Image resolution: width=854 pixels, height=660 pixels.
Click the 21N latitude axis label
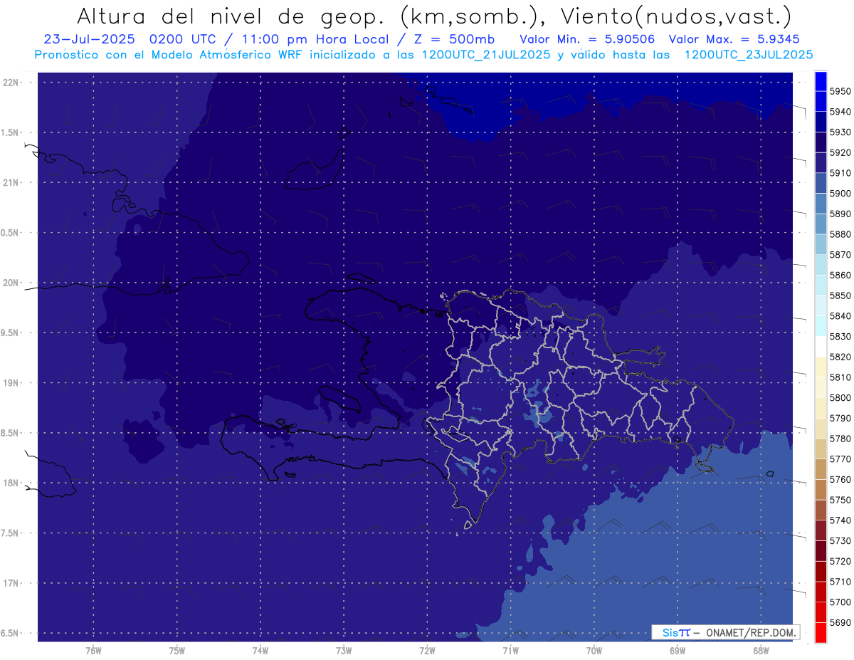(x=11, y=182)
